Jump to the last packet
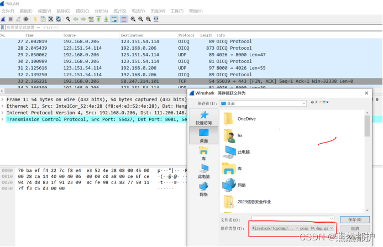The height and width of the screenshot is (247, 383). 106,19
